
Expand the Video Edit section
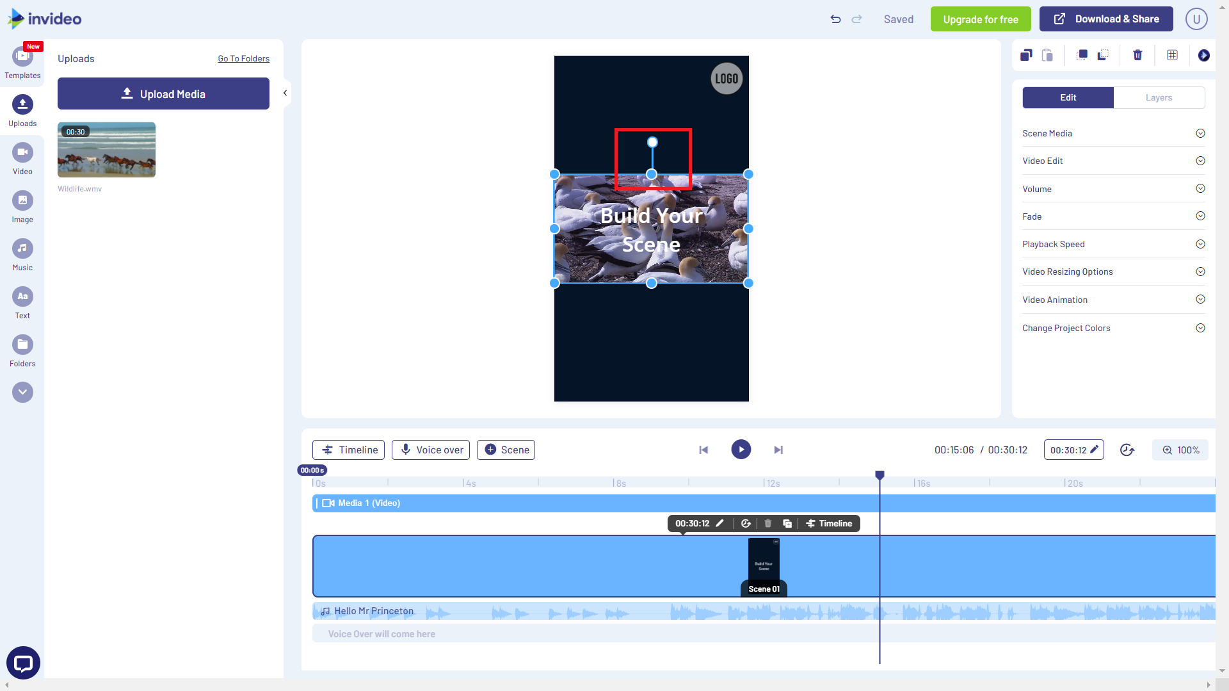(x=1113, y=161)
